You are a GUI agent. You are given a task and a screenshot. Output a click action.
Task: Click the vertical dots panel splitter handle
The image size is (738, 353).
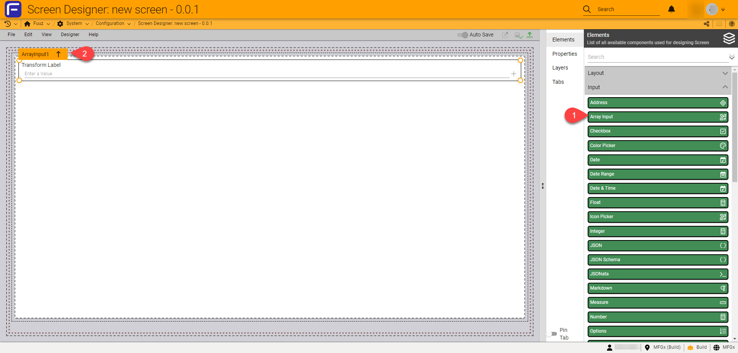(x=543, y=186)
